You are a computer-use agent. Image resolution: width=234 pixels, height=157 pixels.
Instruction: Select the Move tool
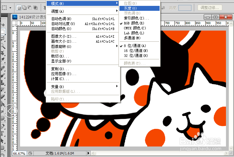point(3,25)
